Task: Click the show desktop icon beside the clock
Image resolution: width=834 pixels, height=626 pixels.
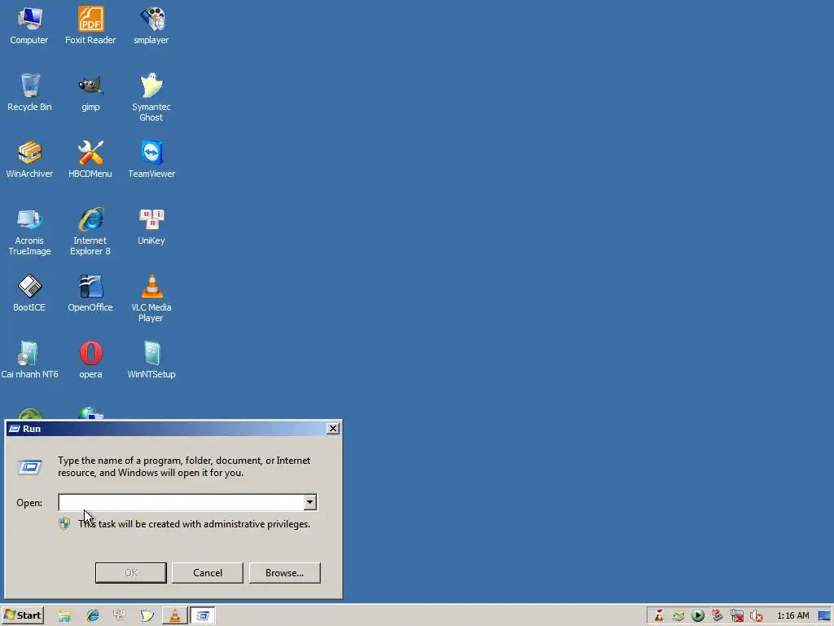Action: pos(824,616)
